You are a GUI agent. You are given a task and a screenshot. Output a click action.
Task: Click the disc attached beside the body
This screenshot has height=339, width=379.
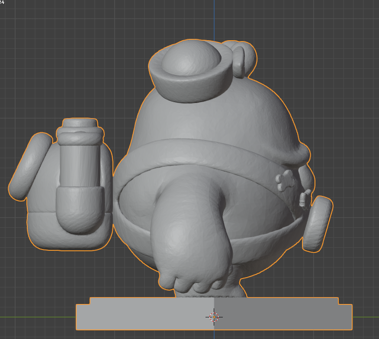318,224
